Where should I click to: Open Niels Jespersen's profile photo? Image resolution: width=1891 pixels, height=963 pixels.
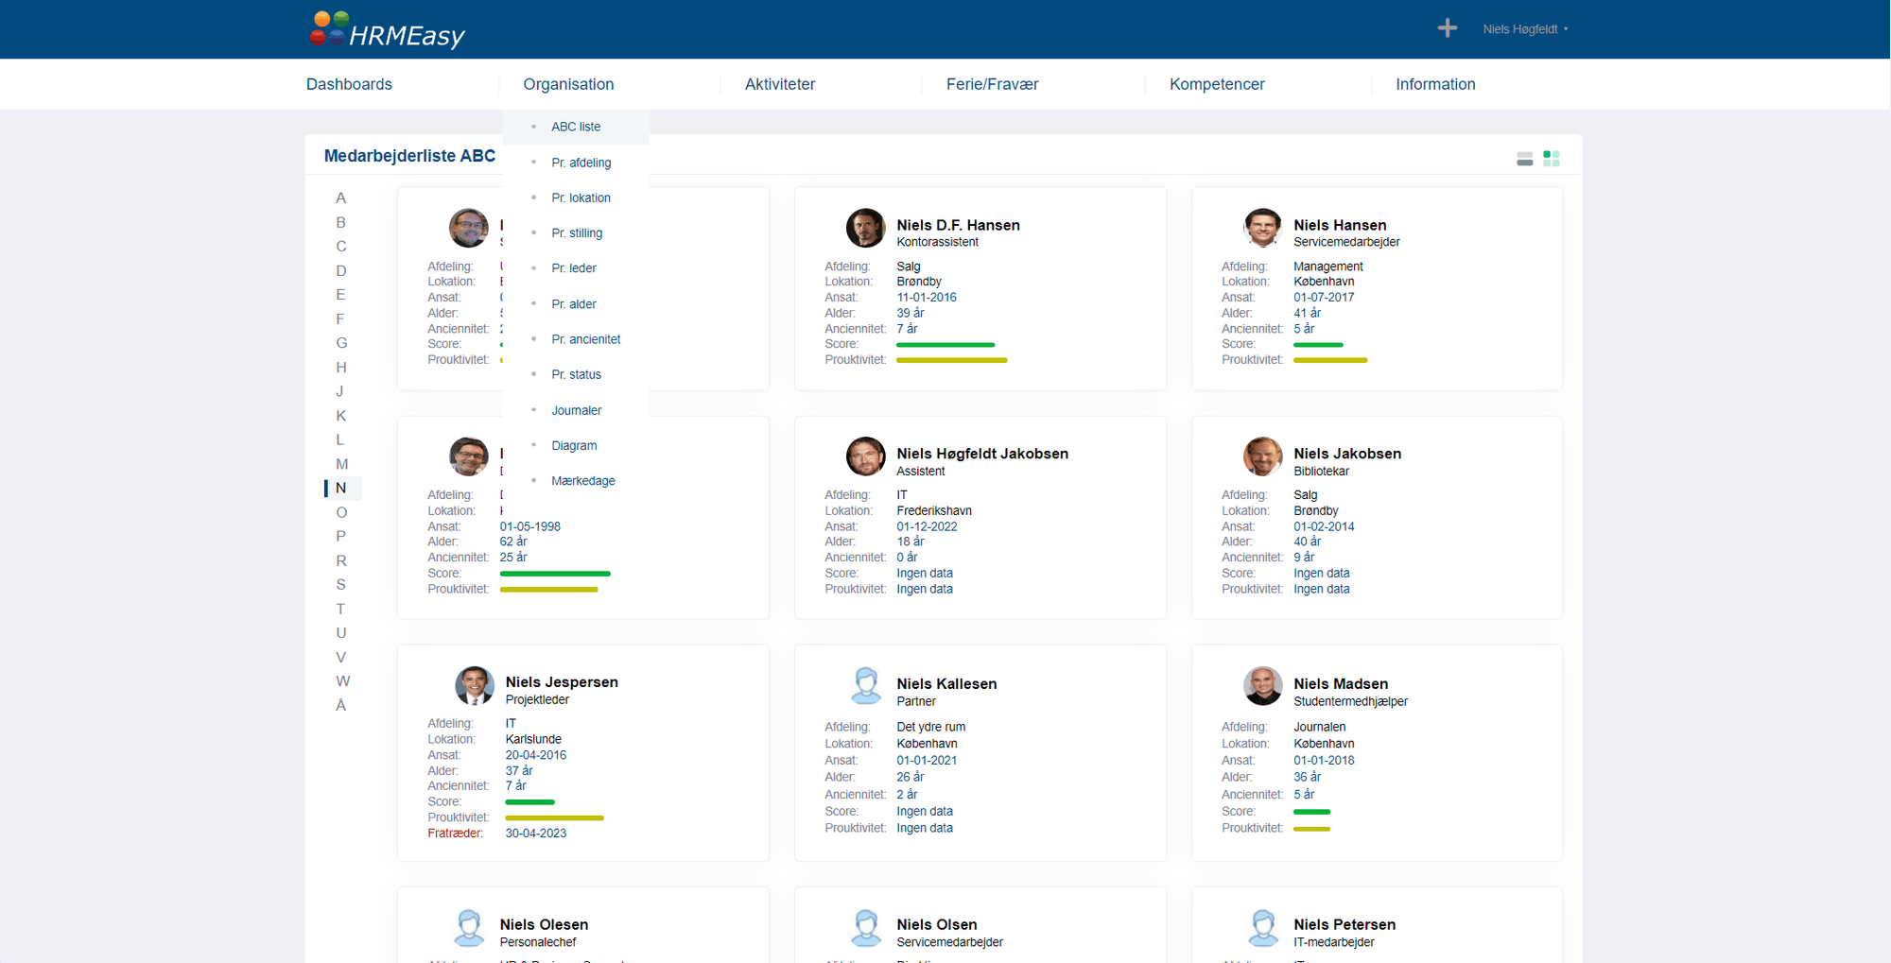(474, 686)
